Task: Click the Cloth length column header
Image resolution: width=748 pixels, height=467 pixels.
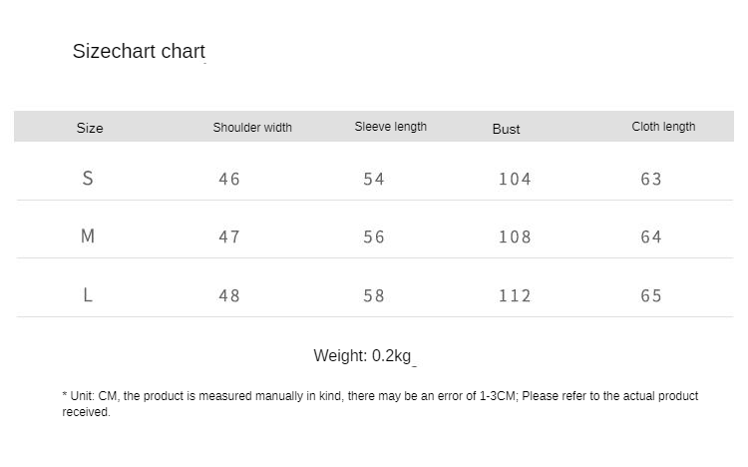Action: click(x=663, y=127)
